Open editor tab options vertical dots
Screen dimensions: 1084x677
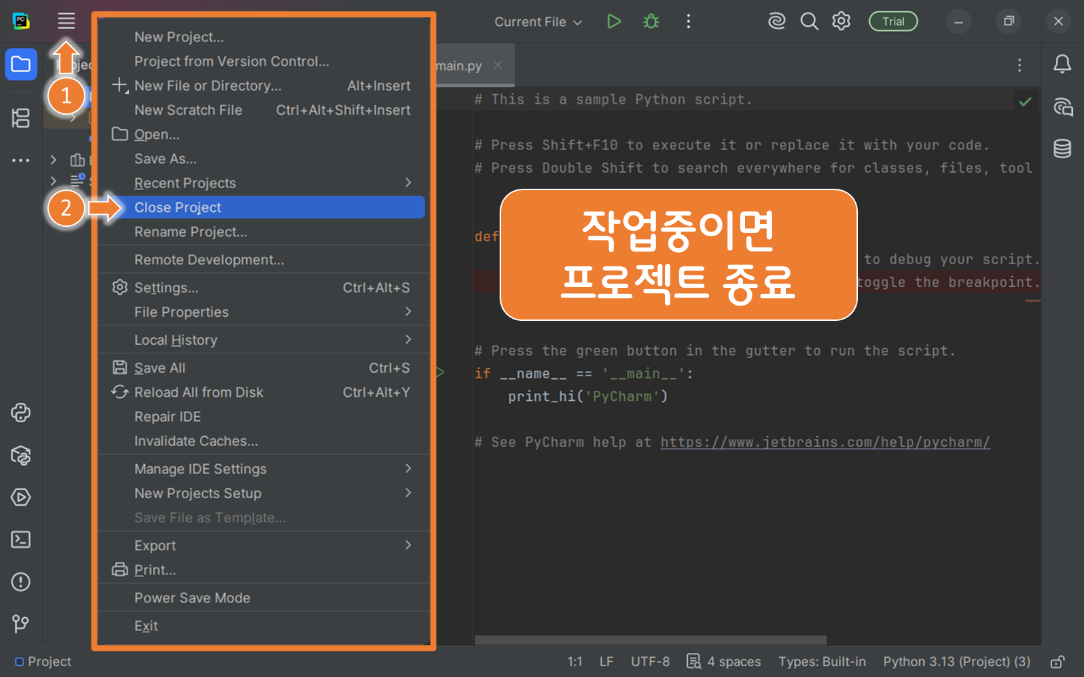[x=1019, y=65]
